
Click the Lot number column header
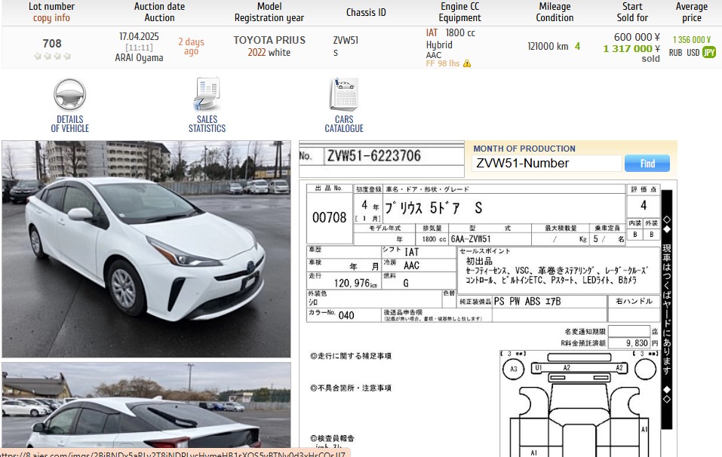51,7
